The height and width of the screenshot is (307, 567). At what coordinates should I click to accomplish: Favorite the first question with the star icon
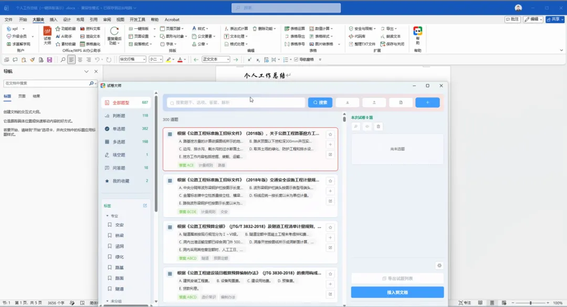pos(330,134)
